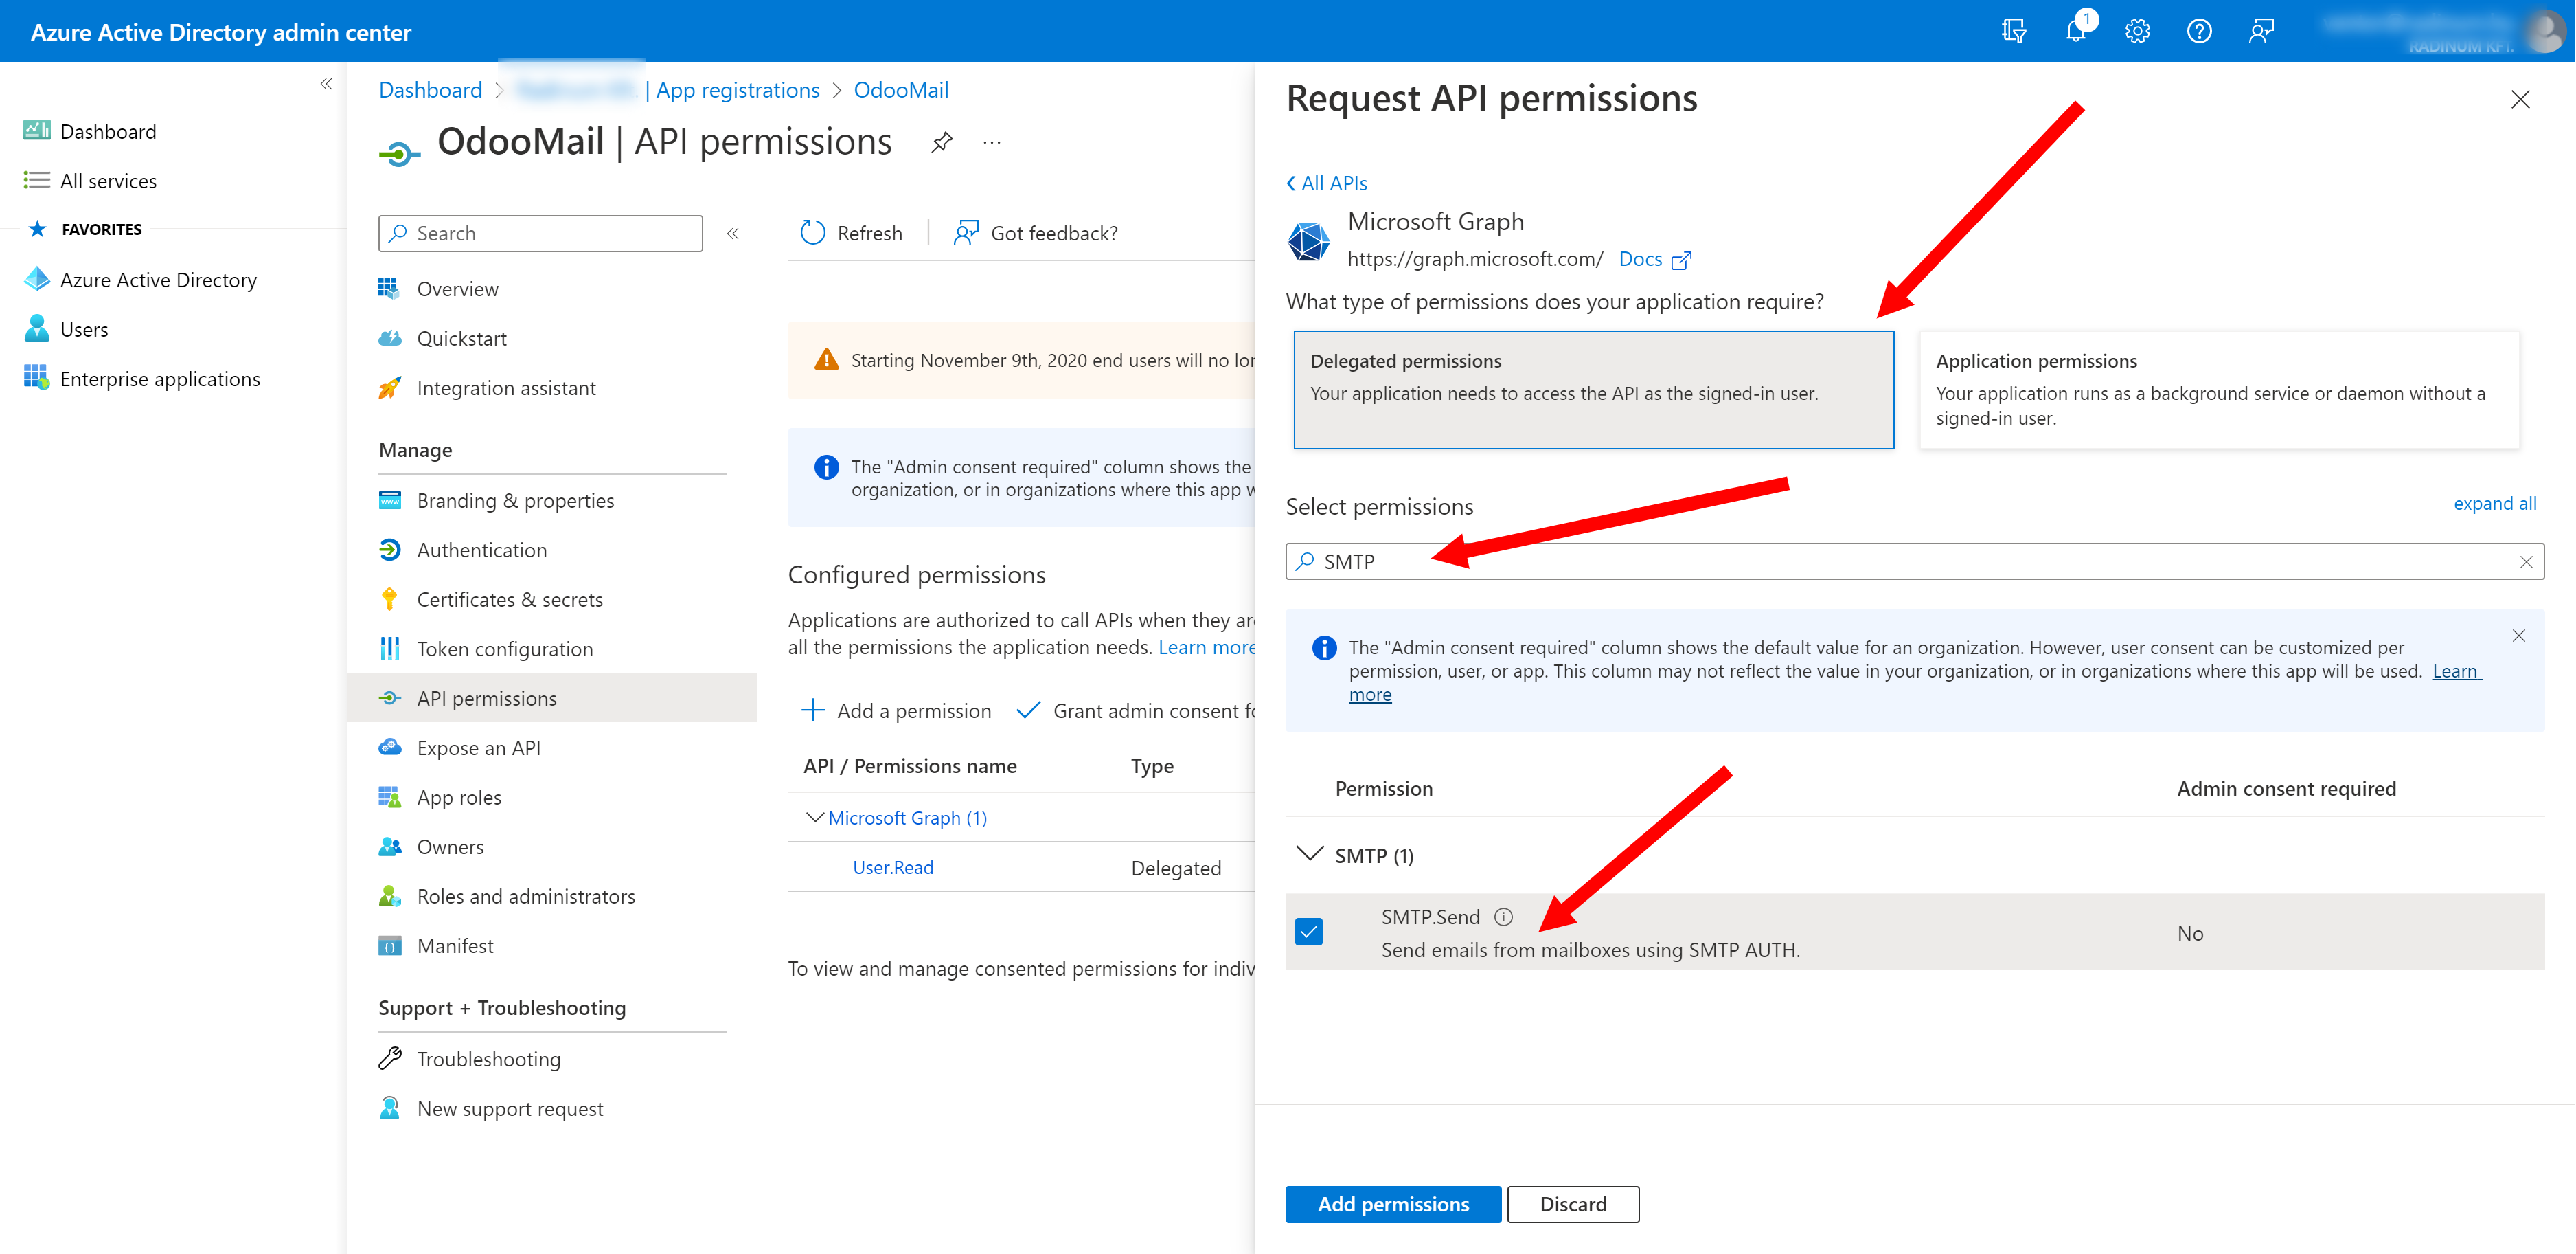Click Grant admin consent checkmark
This screenshot has height=1254, width=2576.
click(x=1028, y=710)
